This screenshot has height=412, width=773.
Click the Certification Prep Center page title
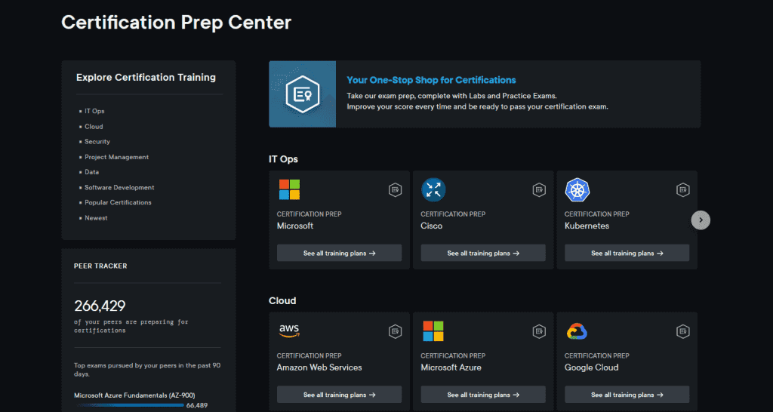tap(176, 22)
